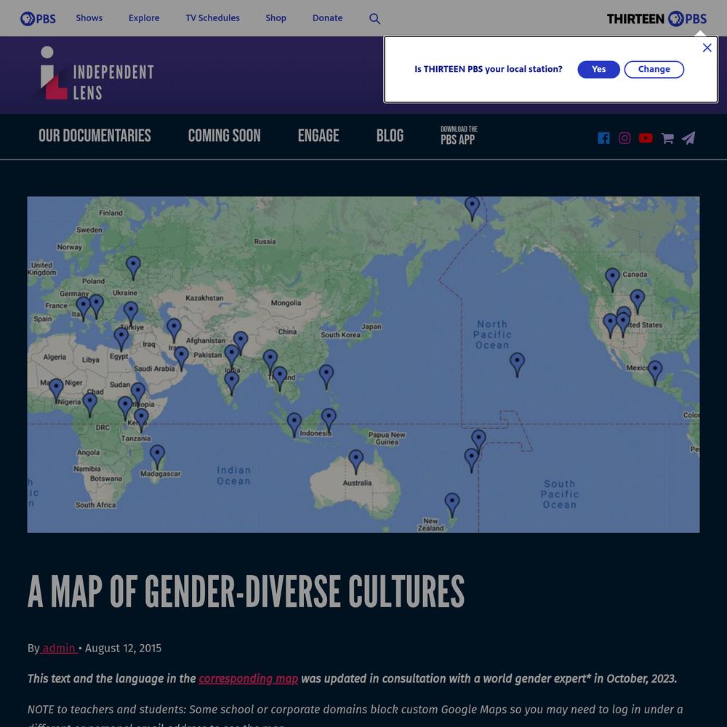Viewport: 727px width, 727px height.
Task: Select the map pin above Egypt label
Action: tap(121, 340)
